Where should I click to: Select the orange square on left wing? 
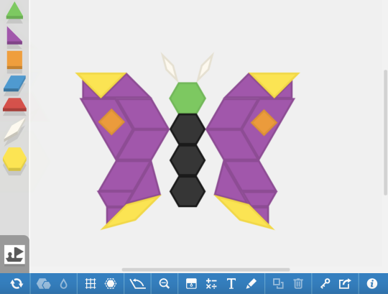tap(111, 121)
